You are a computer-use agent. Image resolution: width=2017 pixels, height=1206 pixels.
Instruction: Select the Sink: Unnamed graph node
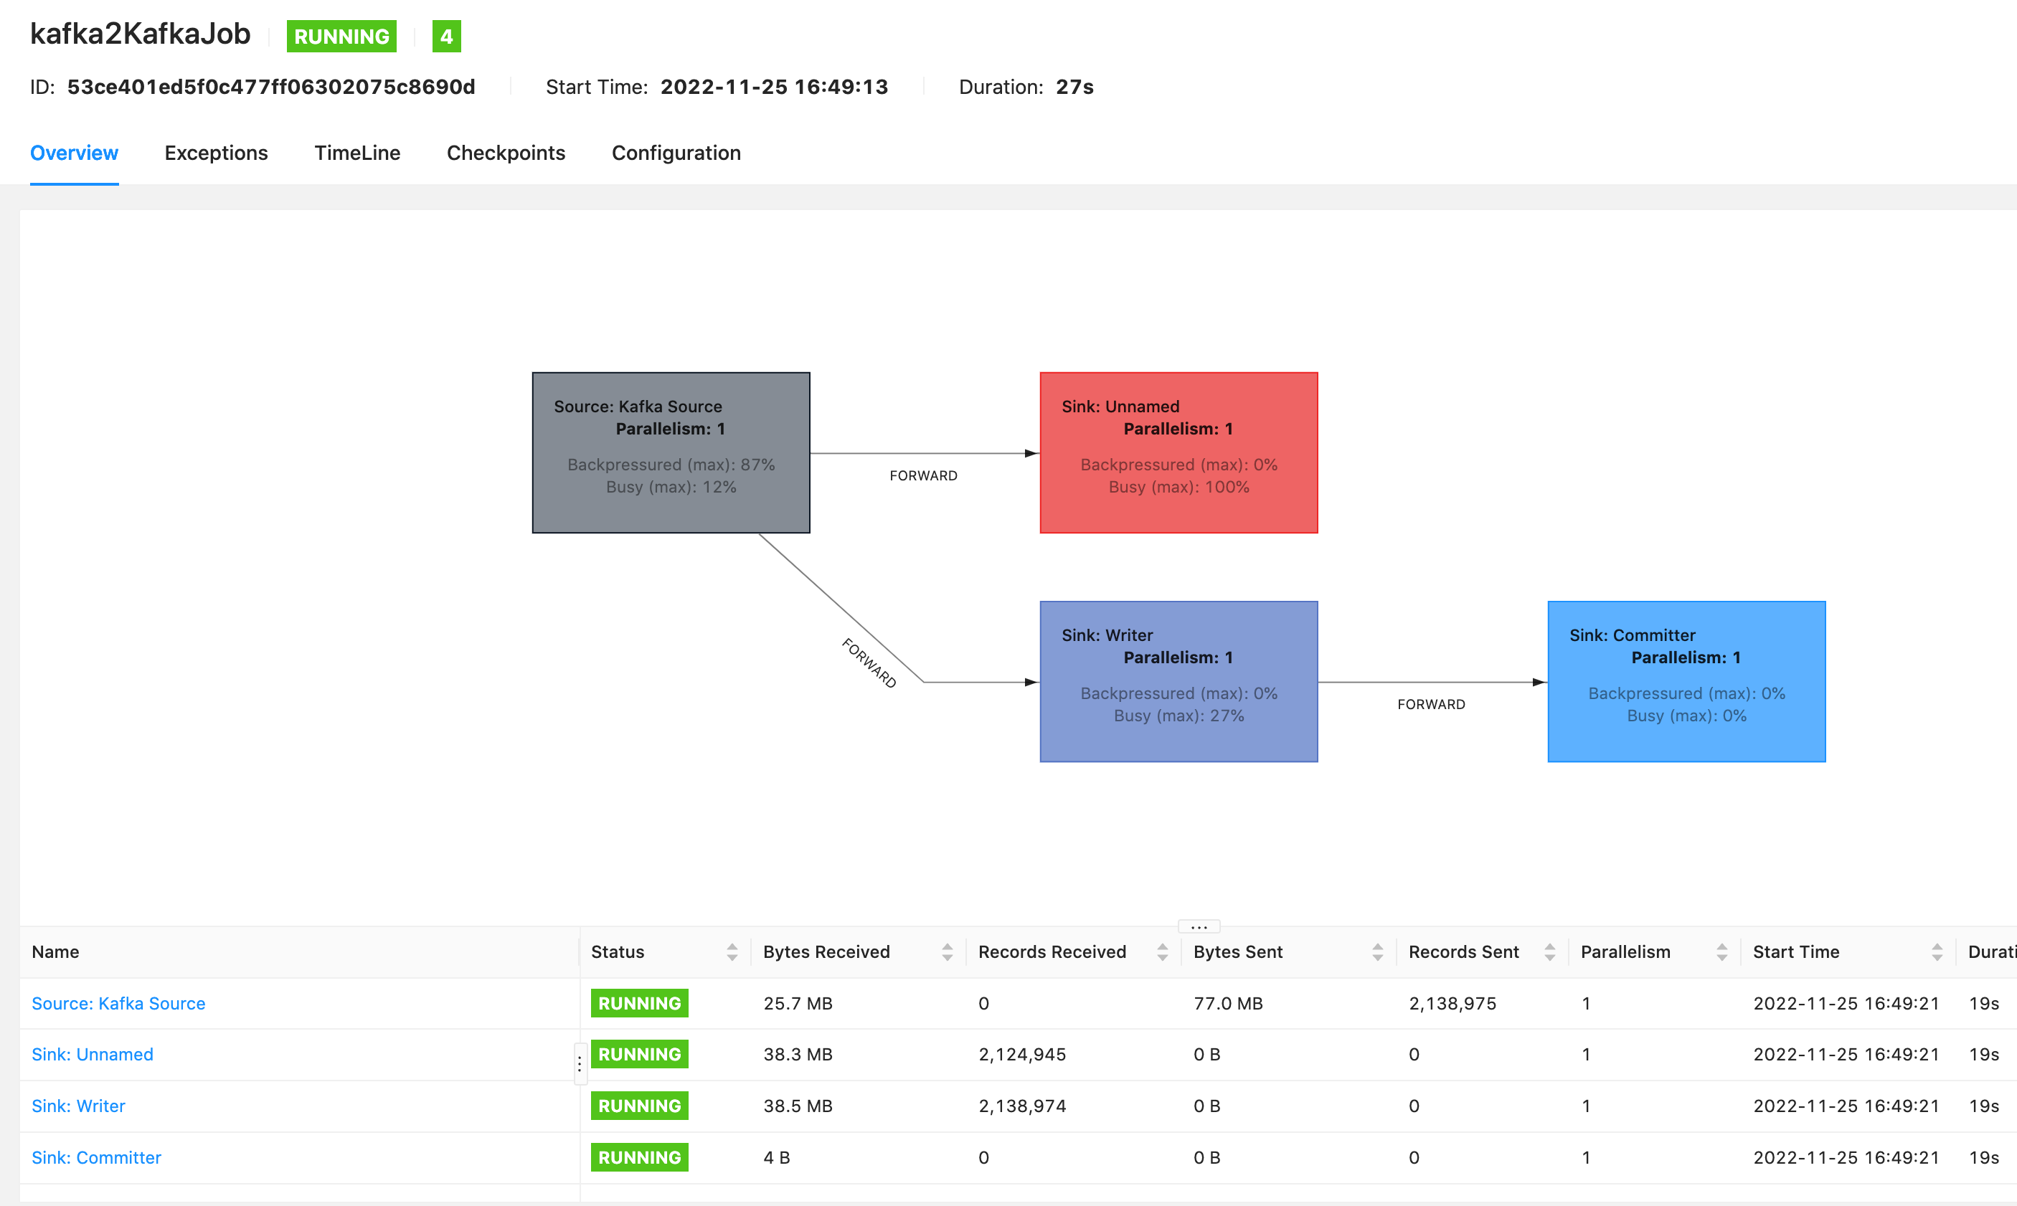point(1178,452)
